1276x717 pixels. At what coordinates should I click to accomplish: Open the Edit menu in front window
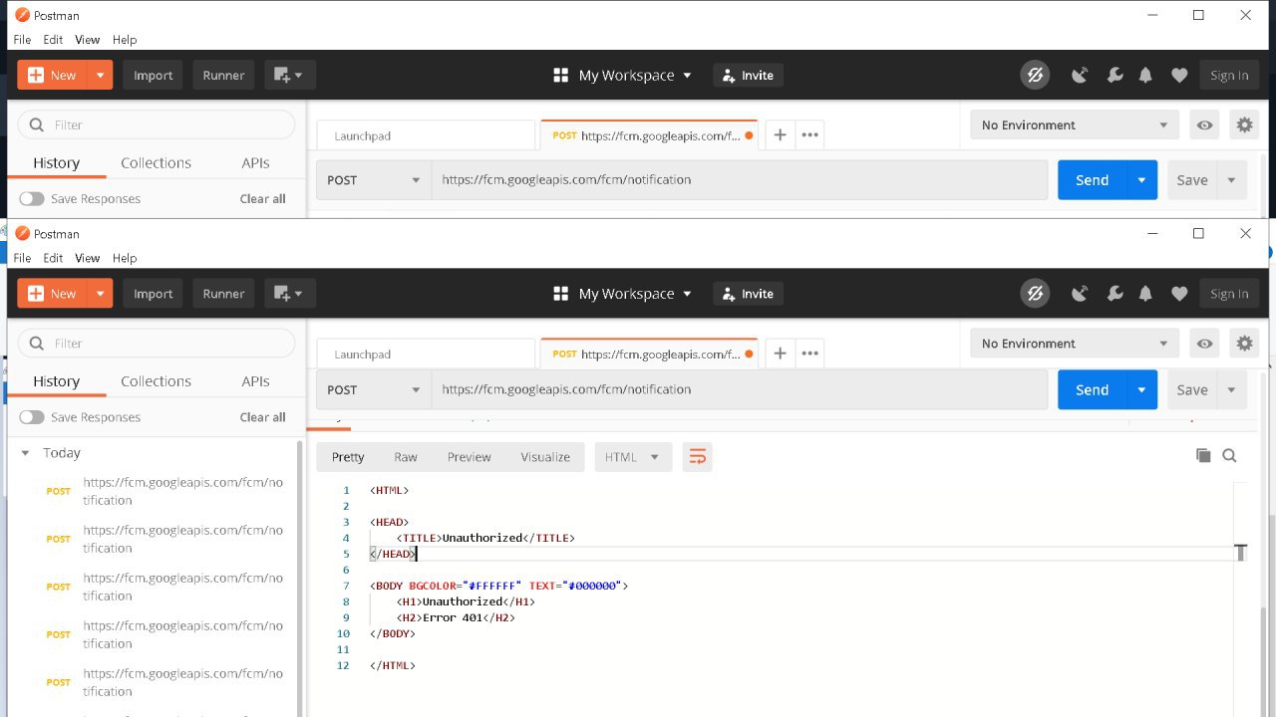(53, 258)
